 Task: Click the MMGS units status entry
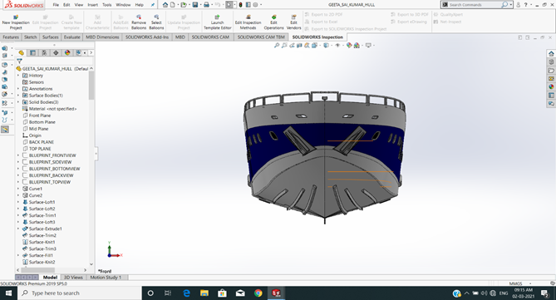515,283
